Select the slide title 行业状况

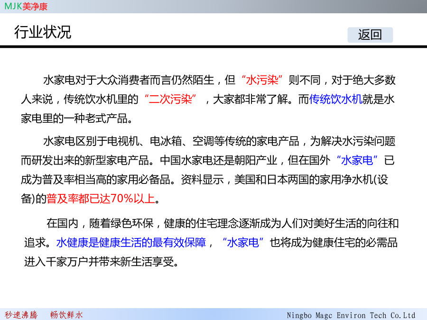[43, 32]
